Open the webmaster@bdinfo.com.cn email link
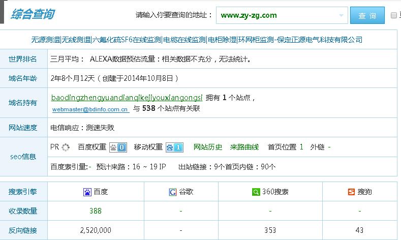 (x=90, y=109)
